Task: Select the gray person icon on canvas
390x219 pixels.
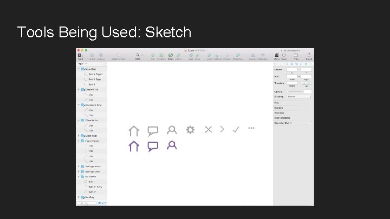Action: (x=172, y=130)
